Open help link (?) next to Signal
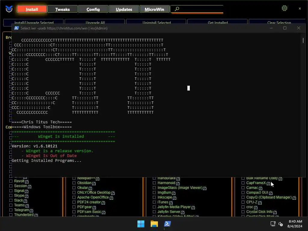The height and width of the screenshot is (231, 308). click(x=26, y=191)
